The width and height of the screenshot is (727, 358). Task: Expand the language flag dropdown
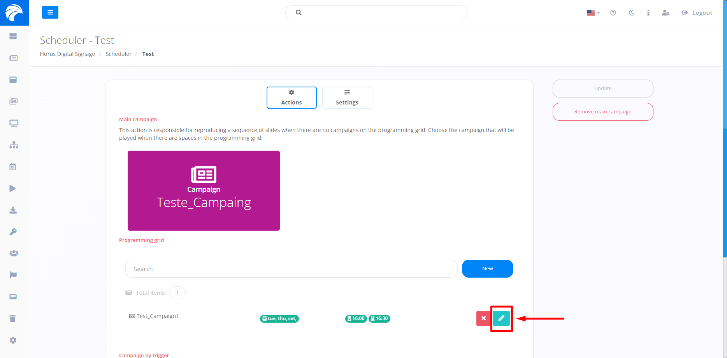593,13
